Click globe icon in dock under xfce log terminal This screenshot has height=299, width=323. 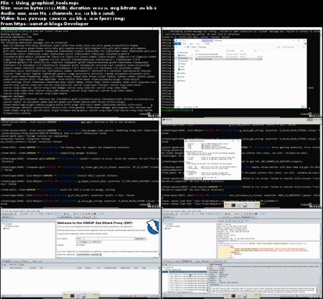245,205
